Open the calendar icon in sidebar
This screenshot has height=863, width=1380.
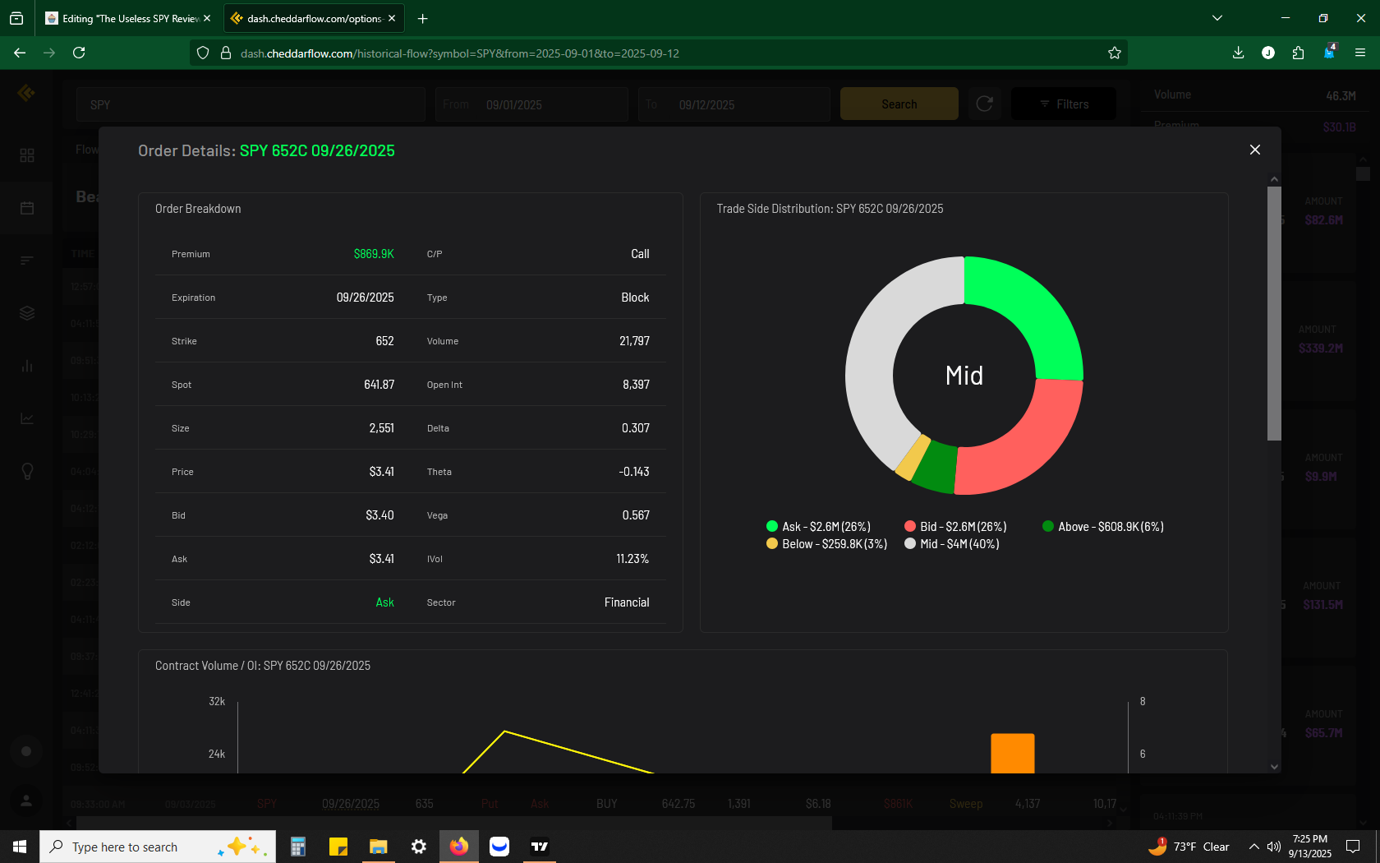coord(27,208)
